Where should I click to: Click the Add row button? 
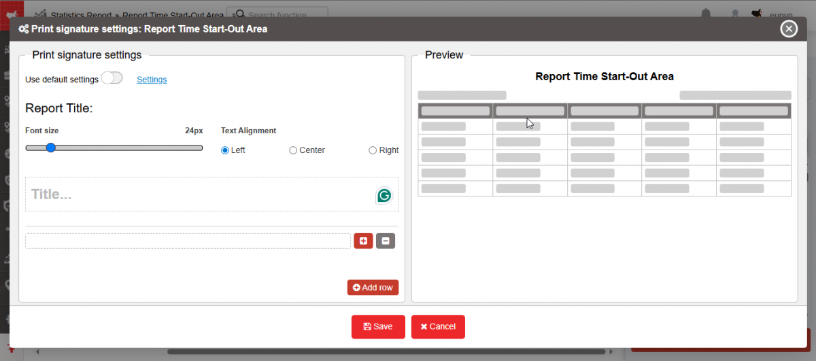(373, 288)
